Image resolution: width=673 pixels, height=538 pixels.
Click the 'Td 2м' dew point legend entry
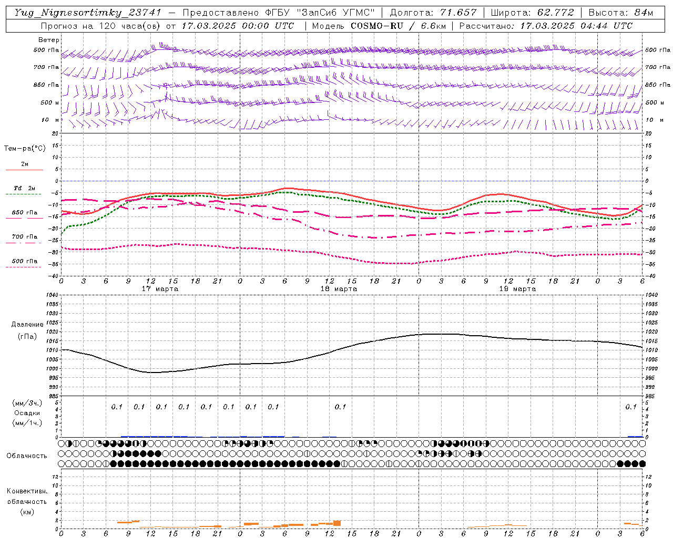[25, 188]
